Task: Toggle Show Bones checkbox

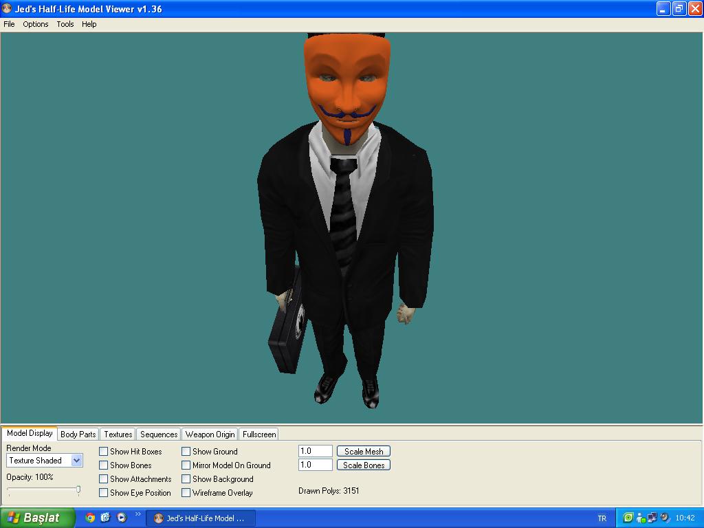Action: tap(104, 465)
